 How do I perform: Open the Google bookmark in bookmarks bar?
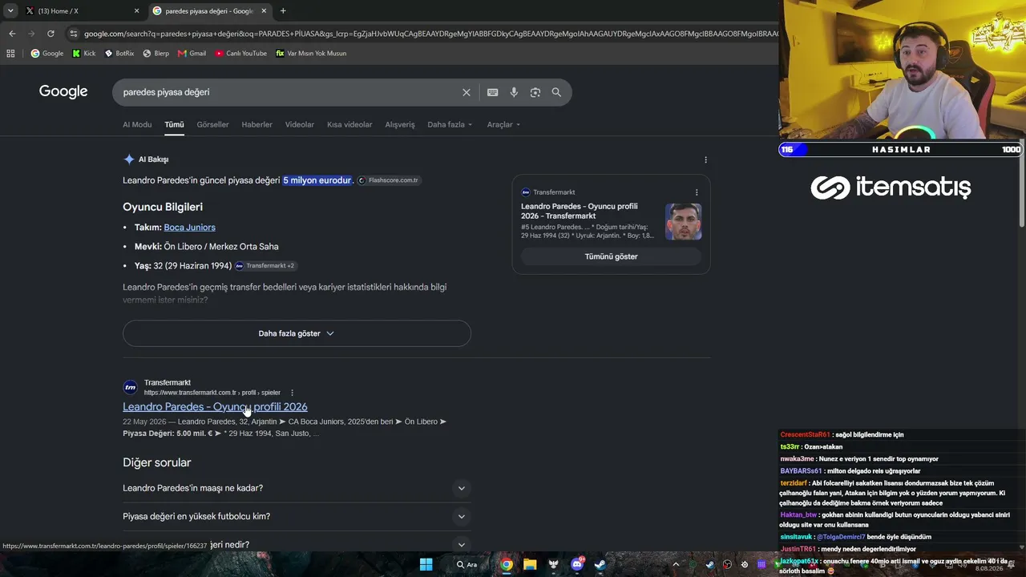[x=47, y=54]
